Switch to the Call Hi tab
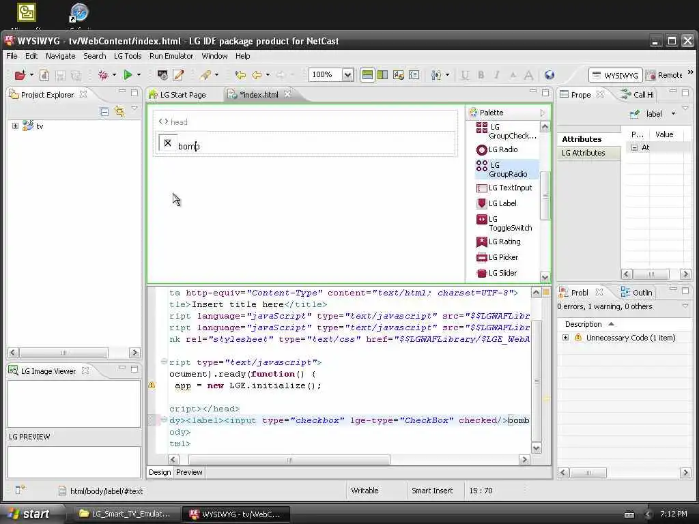This screenshot has width=699, height=524. pos(638,94)
